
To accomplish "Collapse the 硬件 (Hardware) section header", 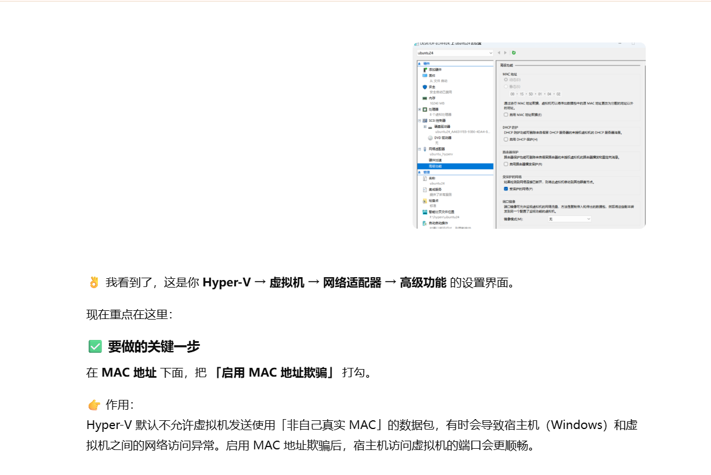I will click(419, 63).
